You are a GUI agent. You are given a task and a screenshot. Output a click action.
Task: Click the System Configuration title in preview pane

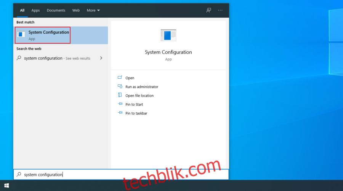coord(168,52)
